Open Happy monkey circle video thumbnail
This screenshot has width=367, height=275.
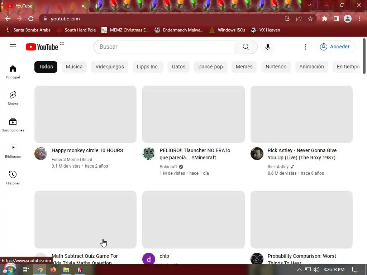pos(85,114)
